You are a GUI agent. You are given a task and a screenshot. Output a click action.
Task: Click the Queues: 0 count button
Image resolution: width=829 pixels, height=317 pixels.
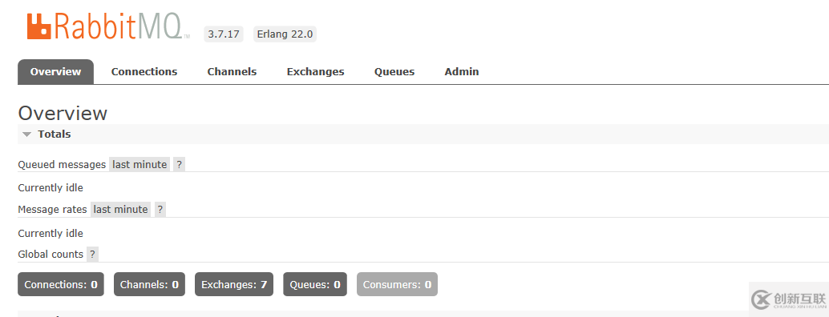click(315, 284)
